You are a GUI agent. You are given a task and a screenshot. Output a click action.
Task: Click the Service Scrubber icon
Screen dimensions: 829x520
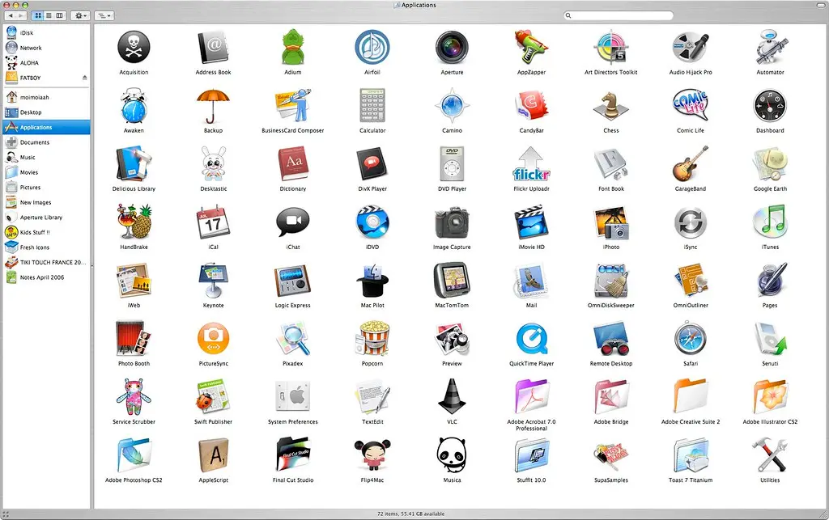[x=134, y=397]
